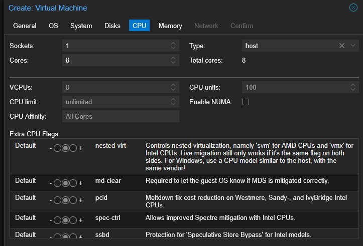The width and height of the screenshot is (363, 246).
Task: Set nested-virt flag to on (right radio)
Action: [73, 148]
